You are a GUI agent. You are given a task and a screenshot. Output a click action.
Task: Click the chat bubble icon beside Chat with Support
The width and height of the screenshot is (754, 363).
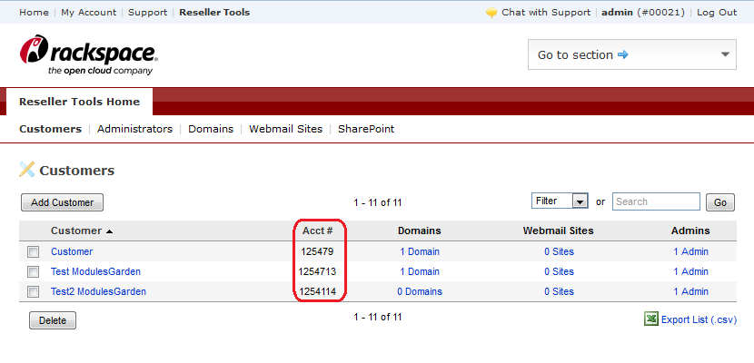coord(491,13)
